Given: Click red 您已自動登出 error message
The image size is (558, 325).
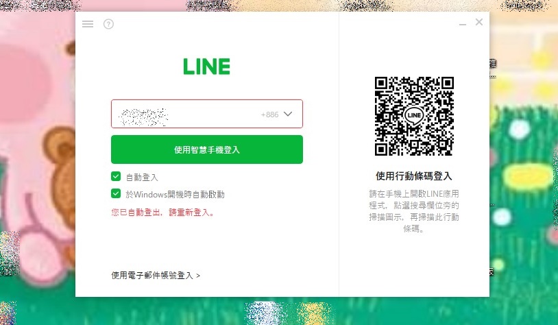Looking at the screenshot, I should point(163,213).
